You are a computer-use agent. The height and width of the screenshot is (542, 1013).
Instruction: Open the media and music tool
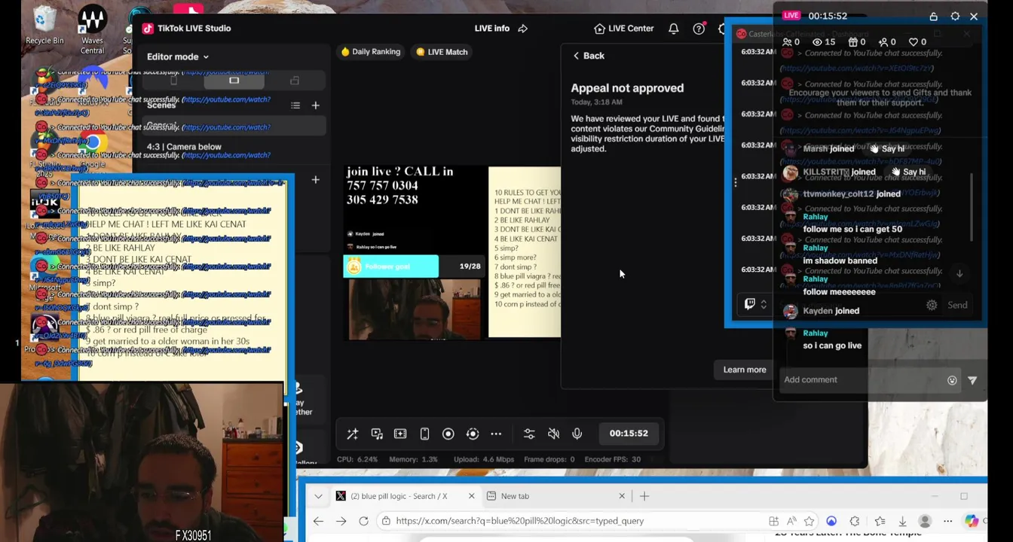[376, 434]
